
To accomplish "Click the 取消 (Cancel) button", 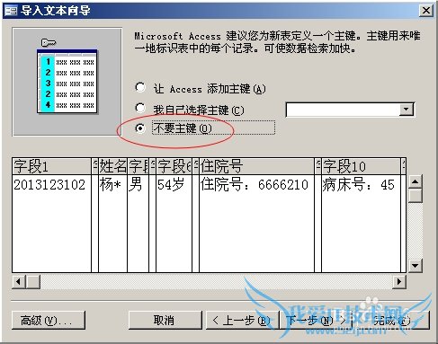I will (165, 321).
